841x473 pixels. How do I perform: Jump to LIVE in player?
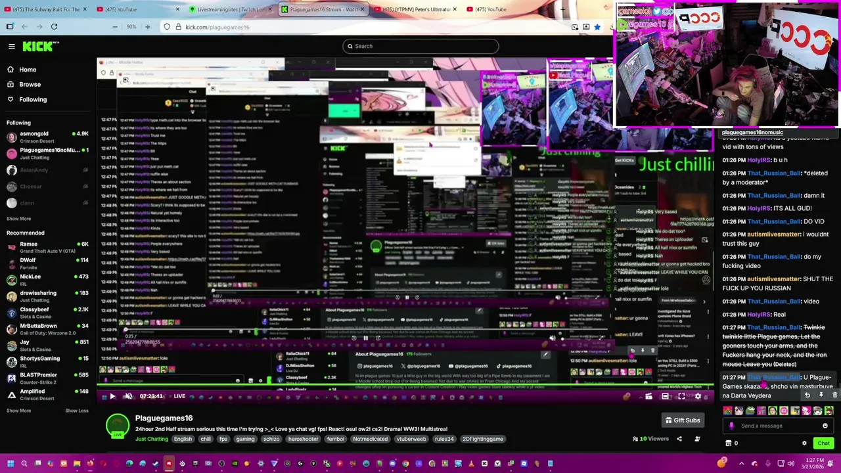pyautogui.click(x=179, y=396)
